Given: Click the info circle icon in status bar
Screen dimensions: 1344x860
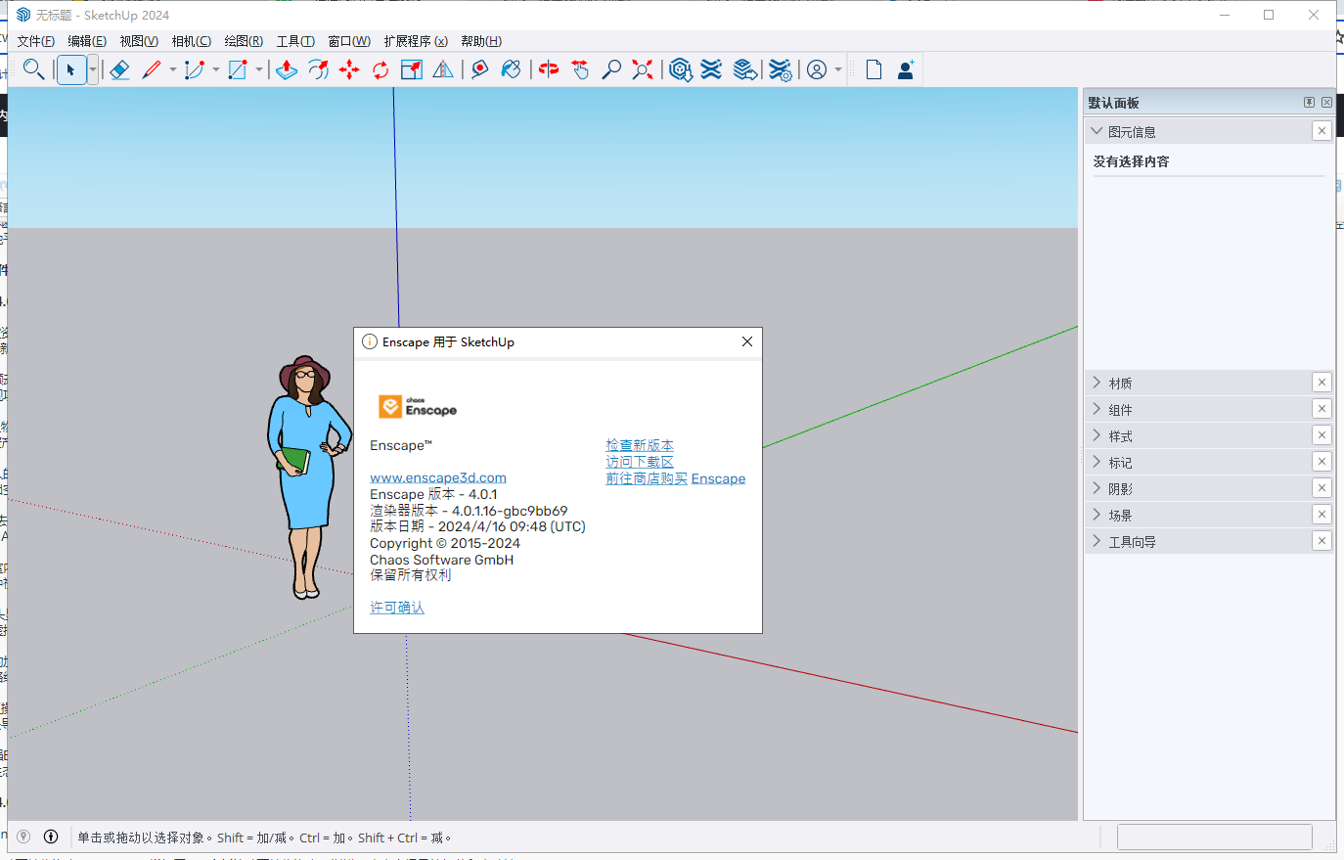Looking at the screenshot, I should pos(51,837).
